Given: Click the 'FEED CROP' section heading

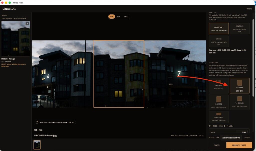Looking at the screenshot, I should (x=213, y=63).
